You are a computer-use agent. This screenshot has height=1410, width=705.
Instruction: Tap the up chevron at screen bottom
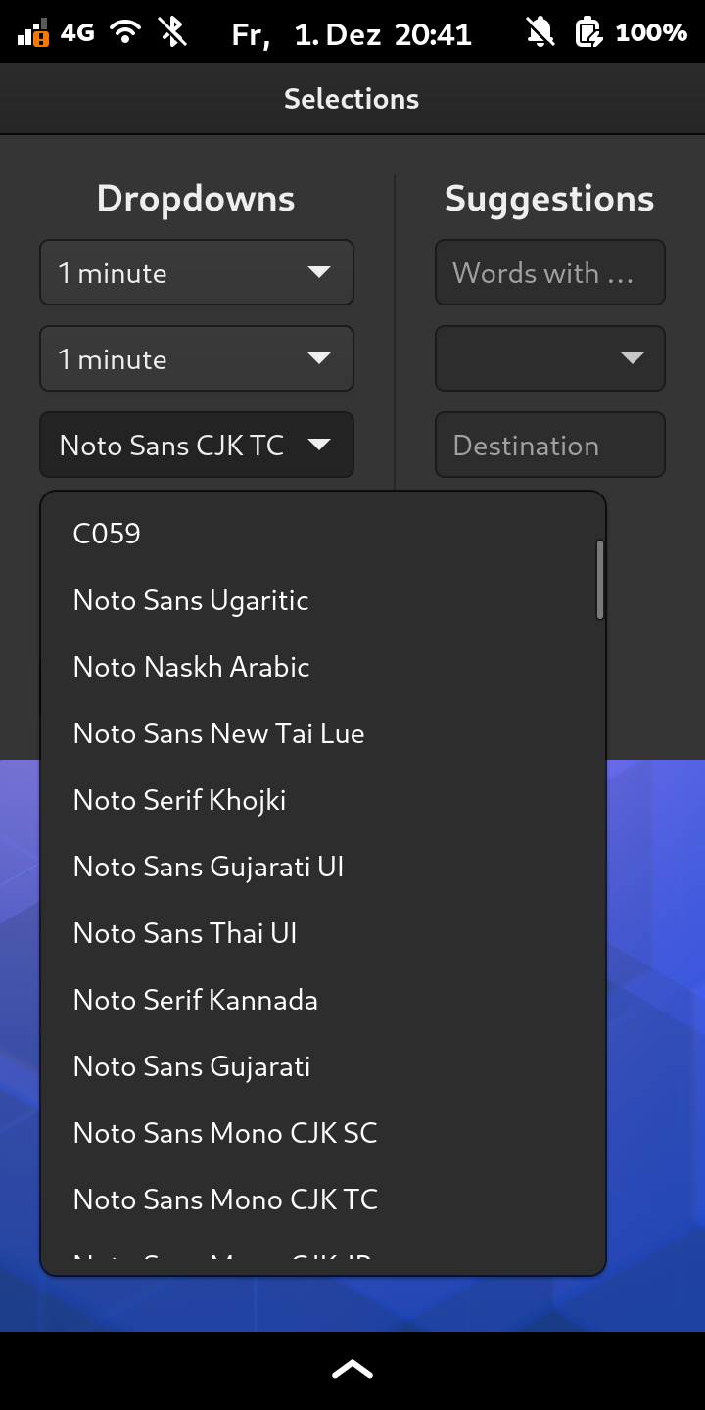tap(352, 1370)
